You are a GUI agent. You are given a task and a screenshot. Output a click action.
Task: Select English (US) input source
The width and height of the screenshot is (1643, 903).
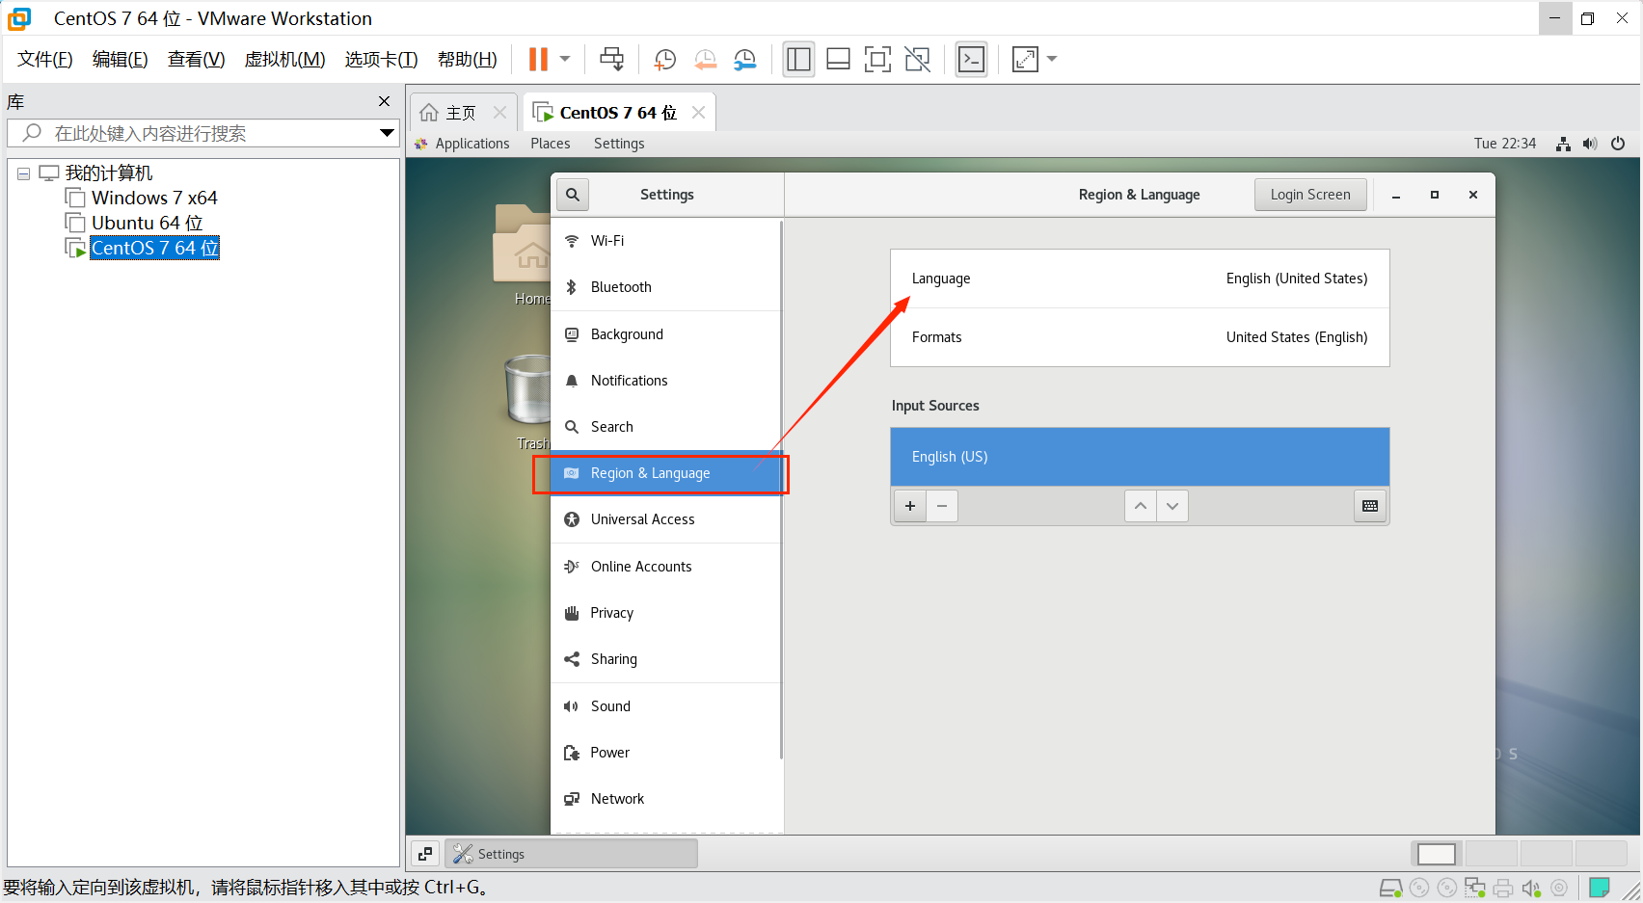pos(1140,457)
